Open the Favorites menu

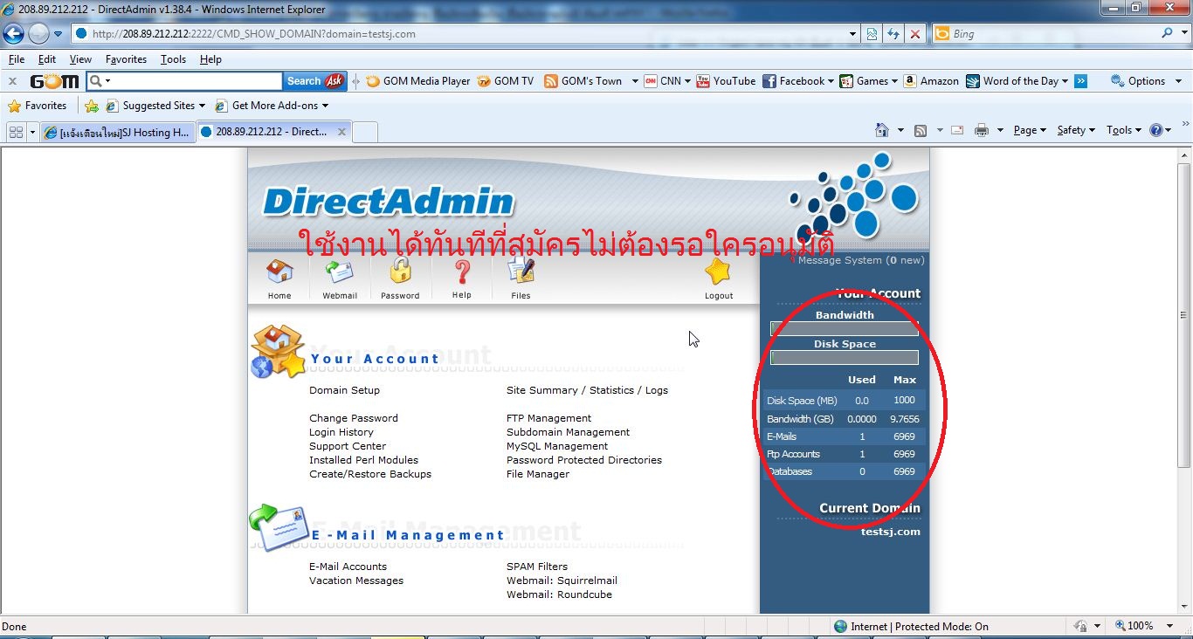point(126,59)
